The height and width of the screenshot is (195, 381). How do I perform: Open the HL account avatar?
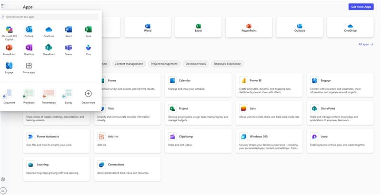(x=3, y=191)
